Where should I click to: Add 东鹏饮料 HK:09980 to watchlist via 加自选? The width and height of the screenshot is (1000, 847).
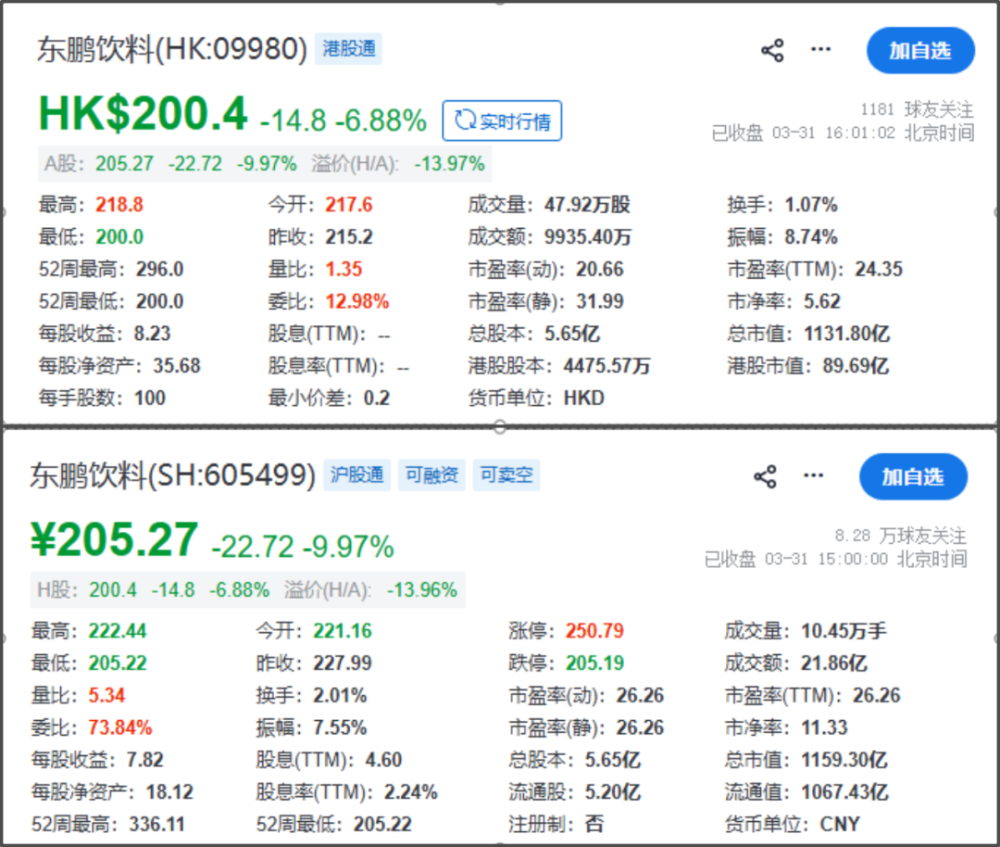920,50
